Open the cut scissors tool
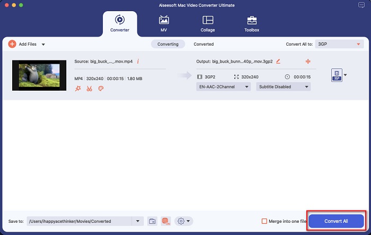 [89, 89]
